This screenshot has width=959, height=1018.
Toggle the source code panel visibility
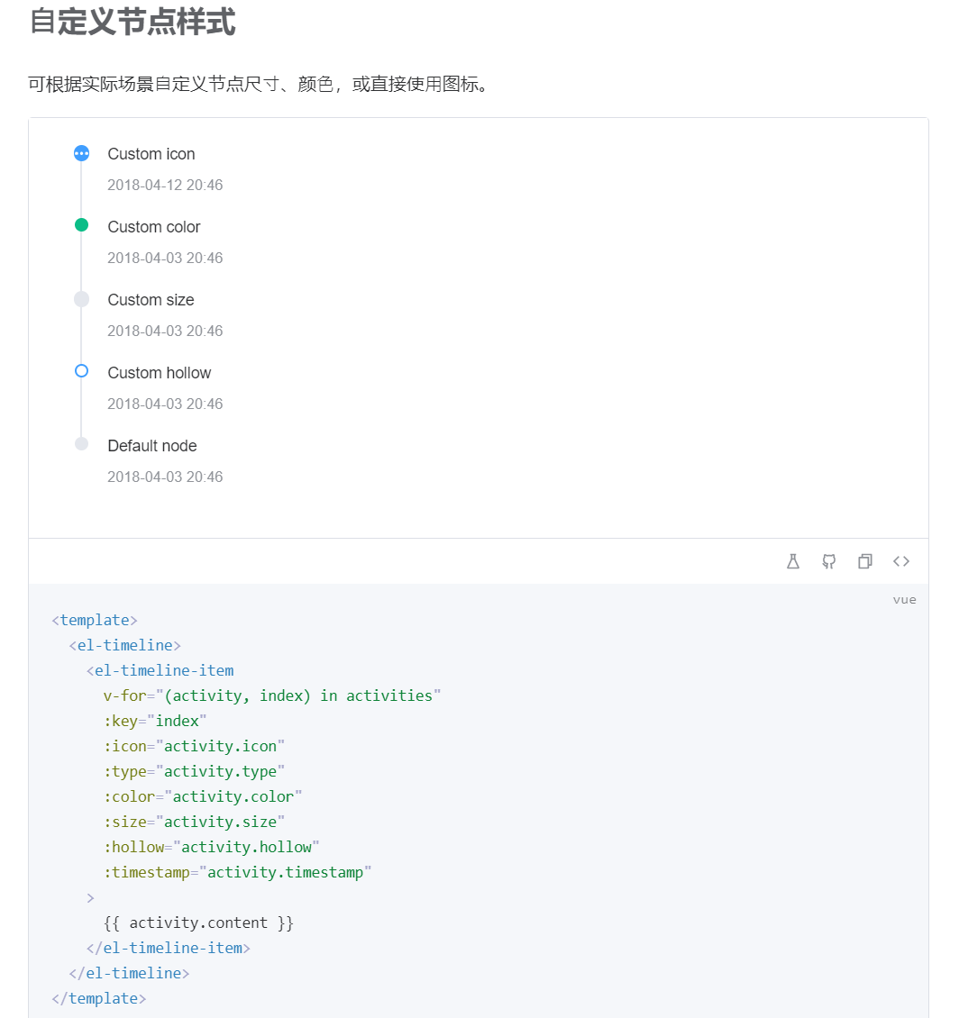tap(900, 560)
